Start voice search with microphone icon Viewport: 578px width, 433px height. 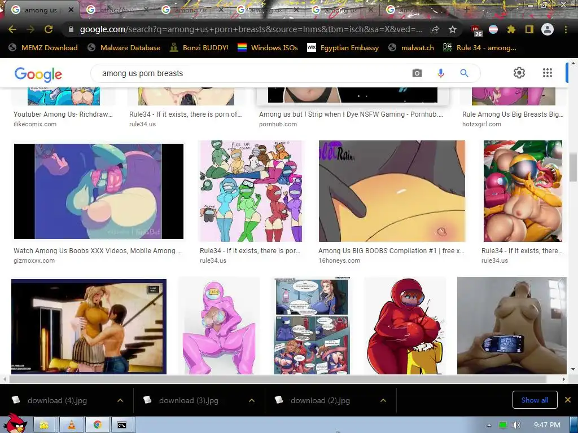[x=440, y=73]
